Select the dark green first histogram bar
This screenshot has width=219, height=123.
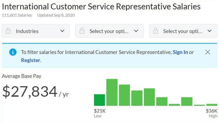(x=100, y=100)
